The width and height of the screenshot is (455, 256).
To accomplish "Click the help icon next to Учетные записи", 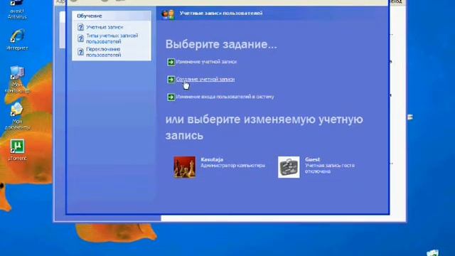I will 80,27.
